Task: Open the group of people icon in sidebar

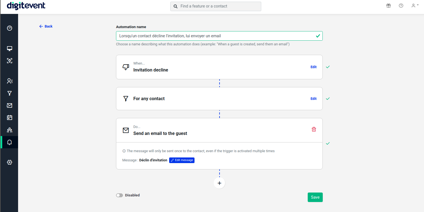Action: 9,130
